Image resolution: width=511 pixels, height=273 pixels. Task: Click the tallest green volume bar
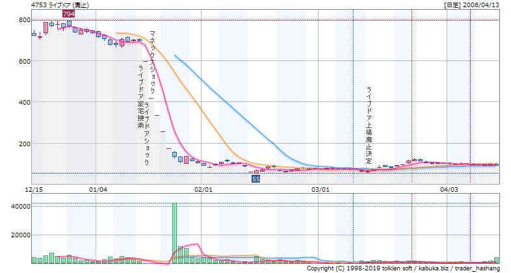pyautogui.click(x=175, y=233)
